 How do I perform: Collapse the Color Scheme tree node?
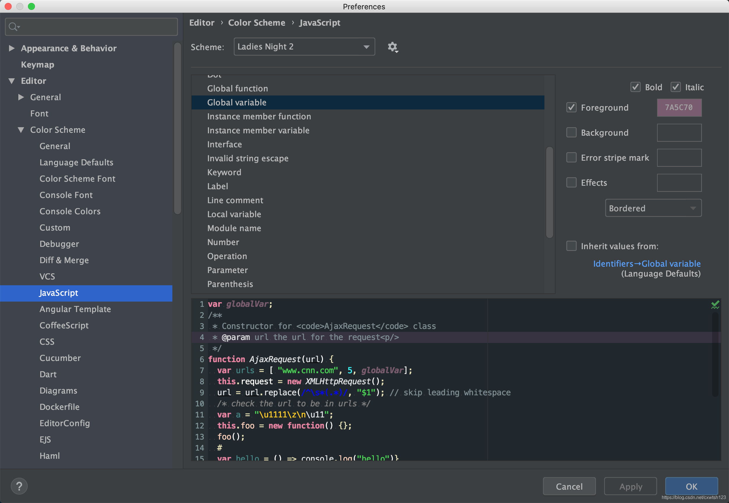pyautogui.click(x=21, y=130)
